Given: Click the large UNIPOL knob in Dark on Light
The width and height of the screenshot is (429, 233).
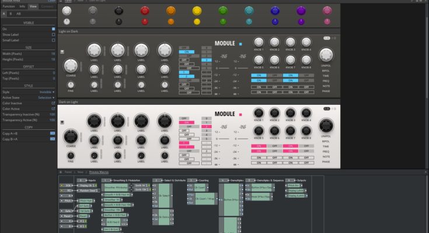Looking at the screenshot, I should tap(326, 123).
